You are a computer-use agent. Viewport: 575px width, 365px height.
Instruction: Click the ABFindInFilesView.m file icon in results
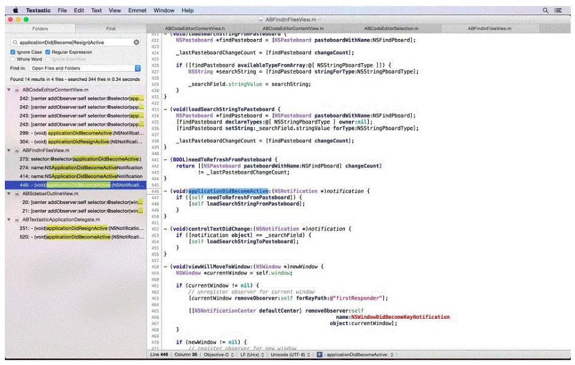[17, 150]
